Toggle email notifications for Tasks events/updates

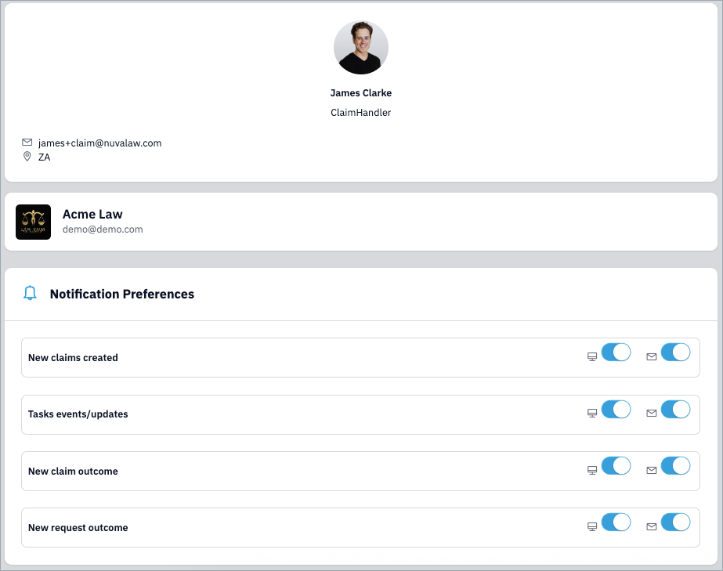click(x=675, y=410)
